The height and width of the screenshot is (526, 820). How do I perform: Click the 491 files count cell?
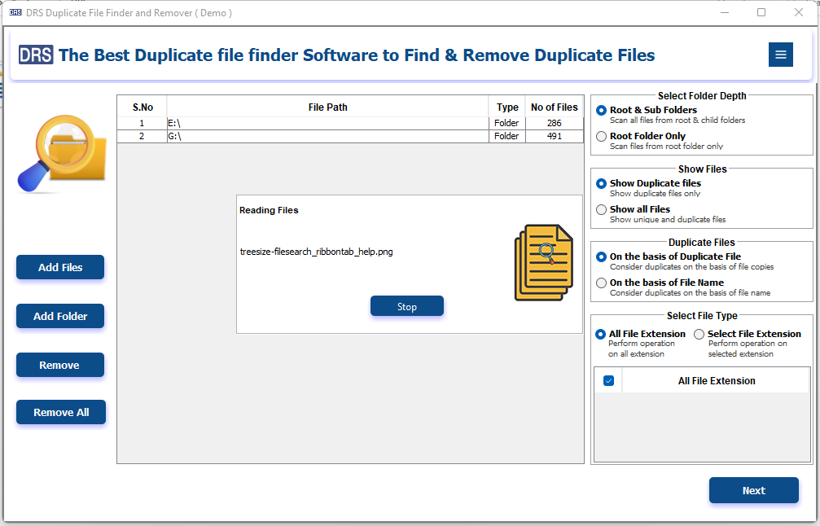[x=555, y=137]
